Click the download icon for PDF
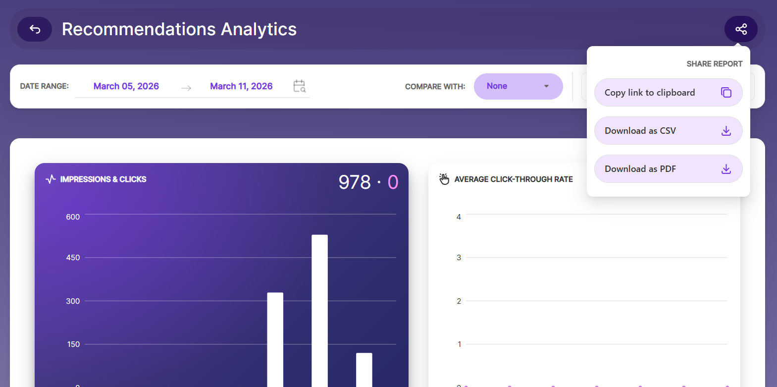The height and width of the screenshot is (387, 777). [726, 169]
